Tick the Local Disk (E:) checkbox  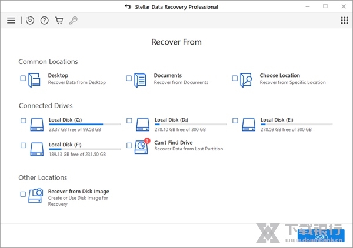[x=235, y=120]
